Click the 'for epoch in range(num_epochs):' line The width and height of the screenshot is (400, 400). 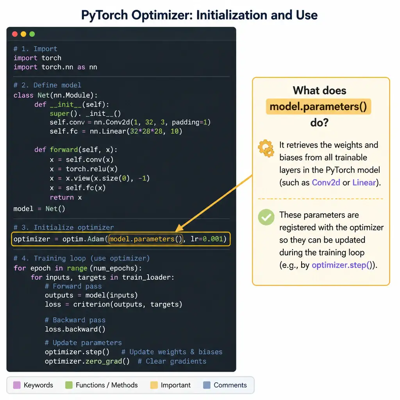coord(78,268)
